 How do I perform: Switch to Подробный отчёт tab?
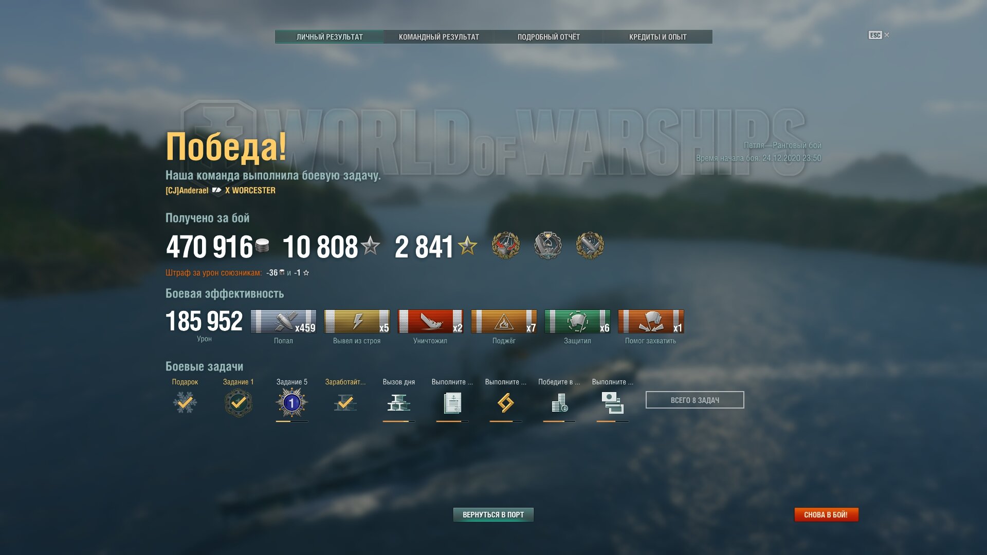[549, 37]
